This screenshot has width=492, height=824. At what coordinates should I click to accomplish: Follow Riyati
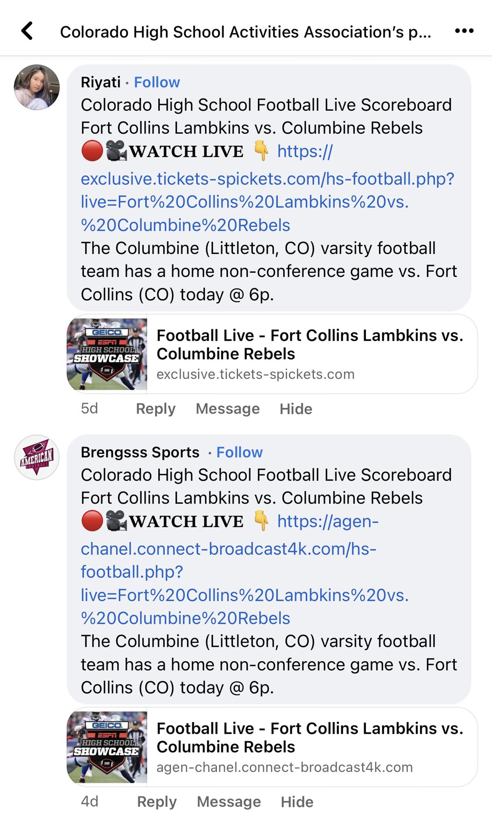coord(157,82)
